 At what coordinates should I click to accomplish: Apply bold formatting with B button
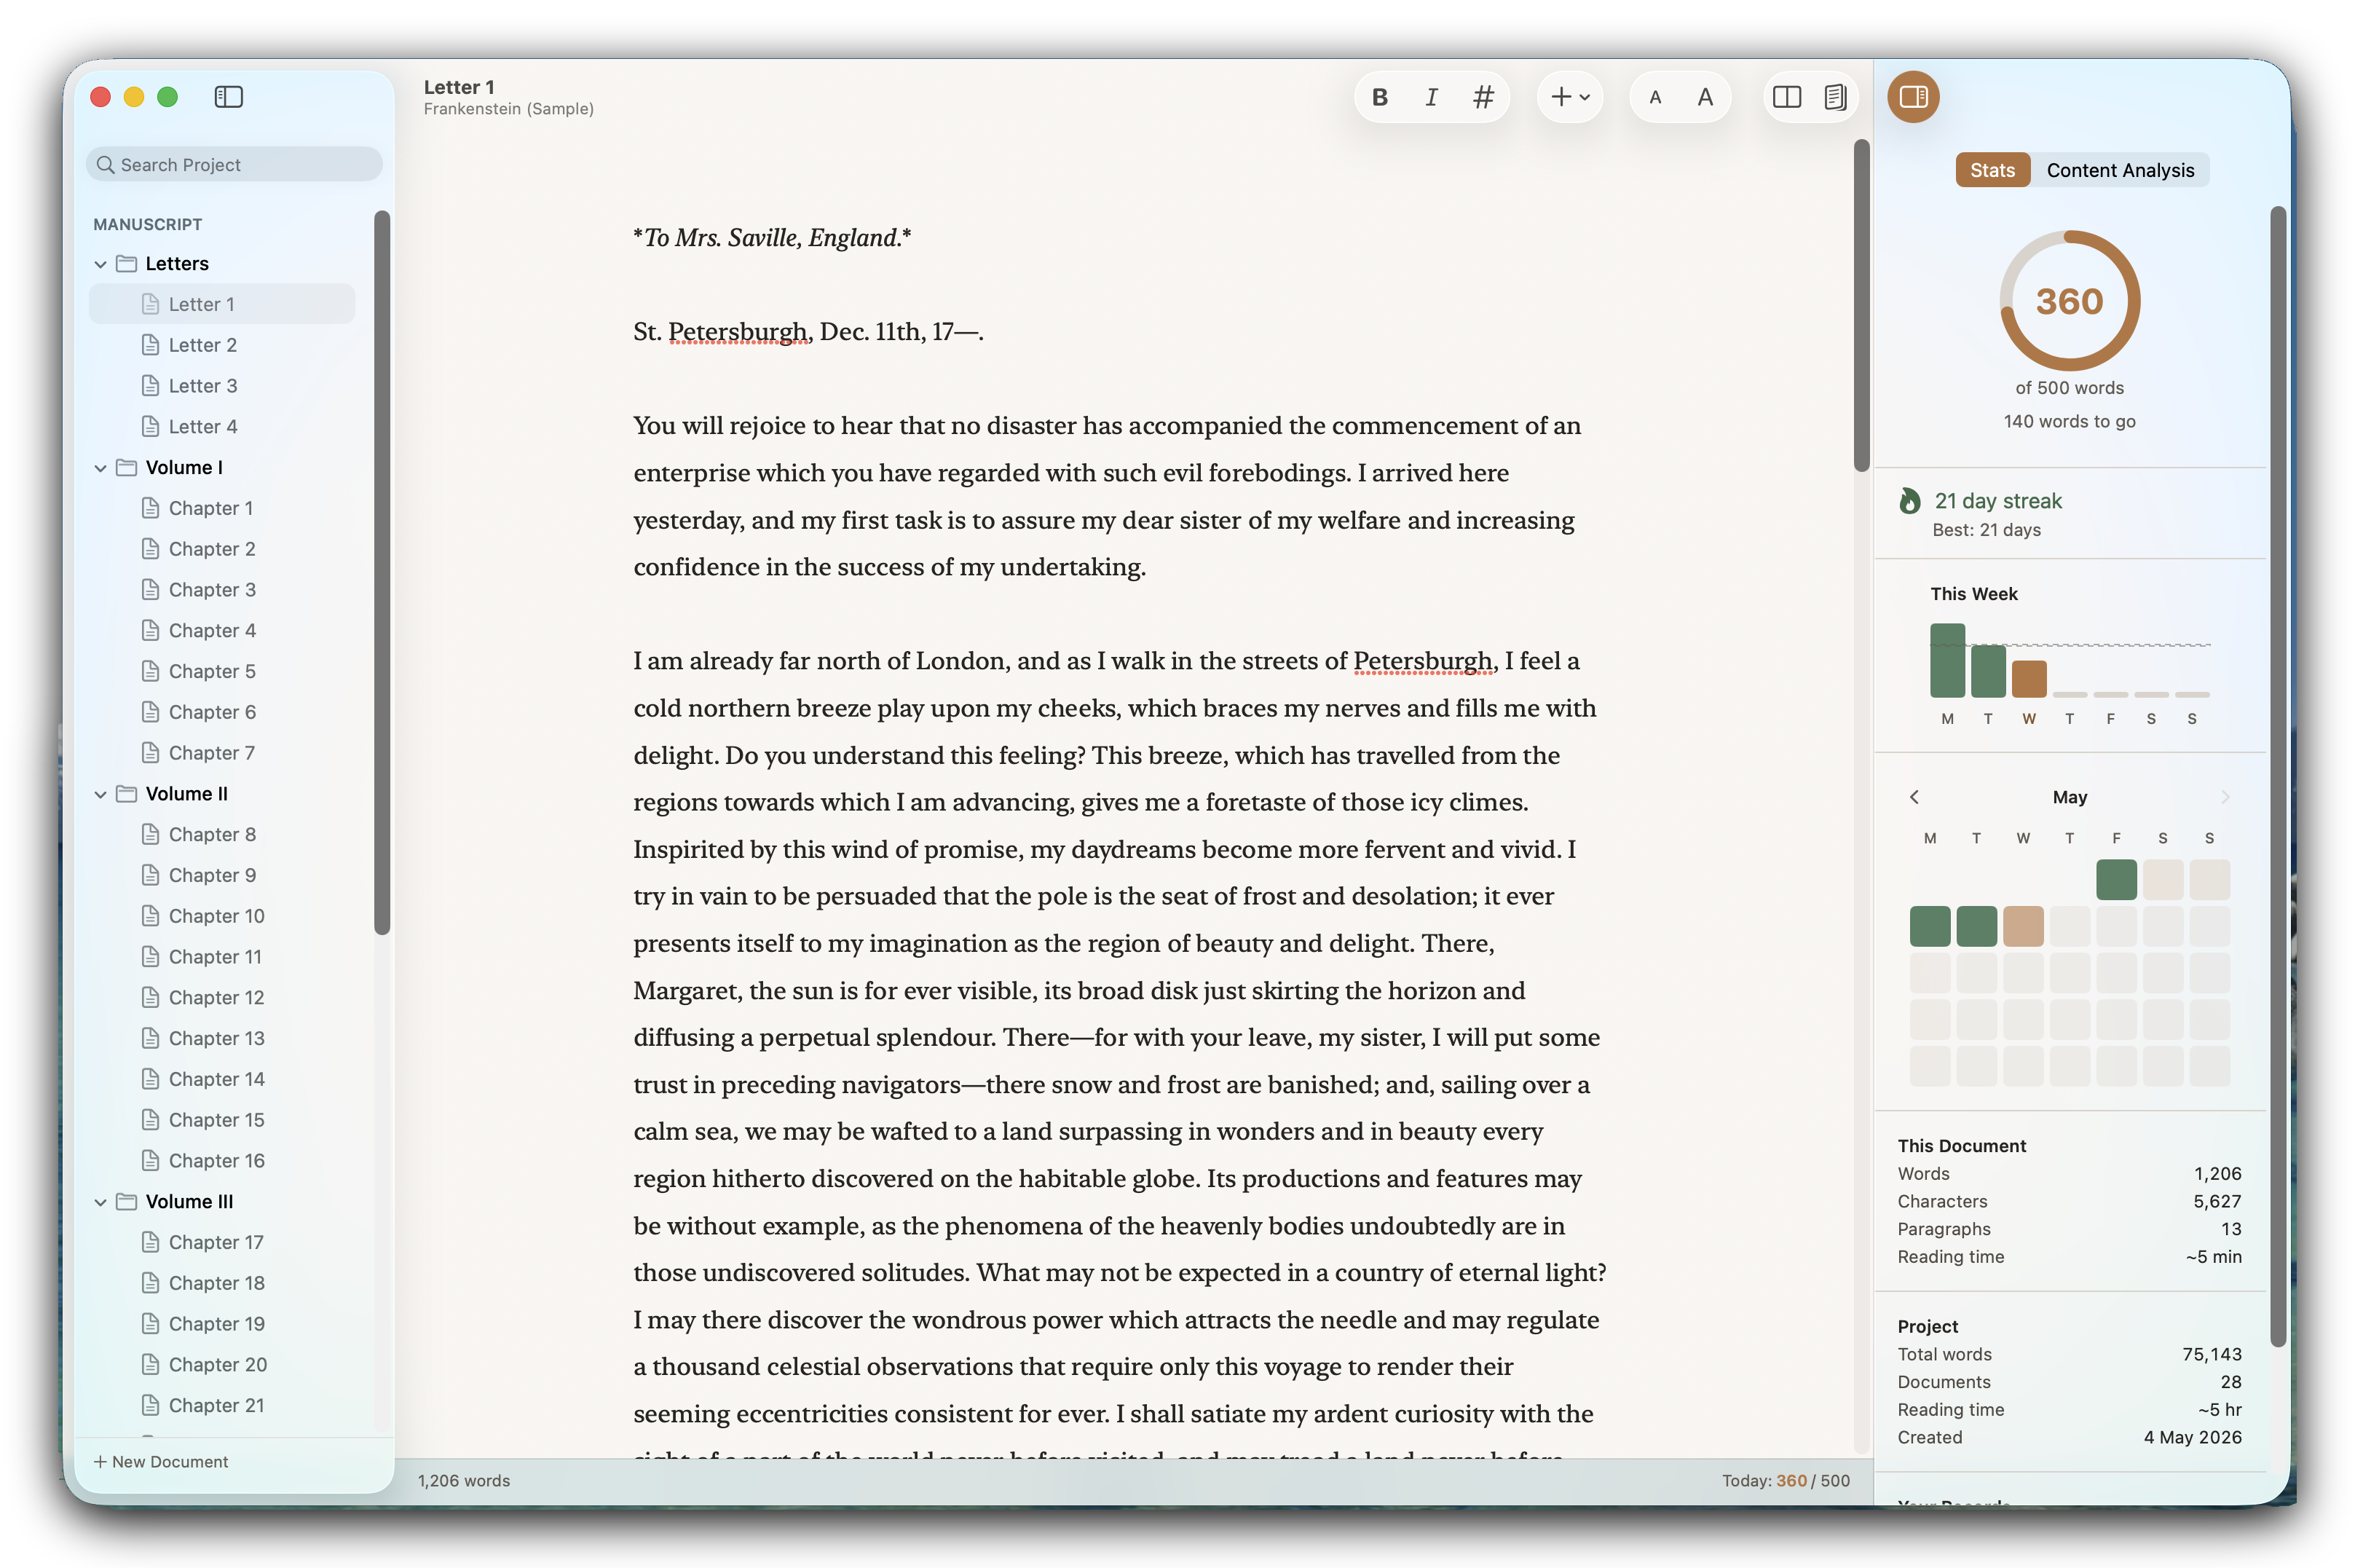1379,97
